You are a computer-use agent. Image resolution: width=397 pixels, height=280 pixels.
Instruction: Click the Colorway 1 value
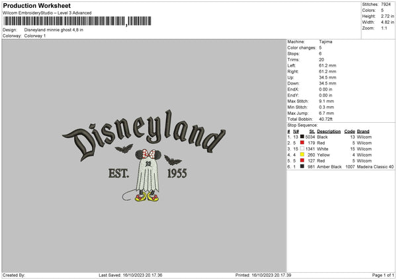click(35, 36)
